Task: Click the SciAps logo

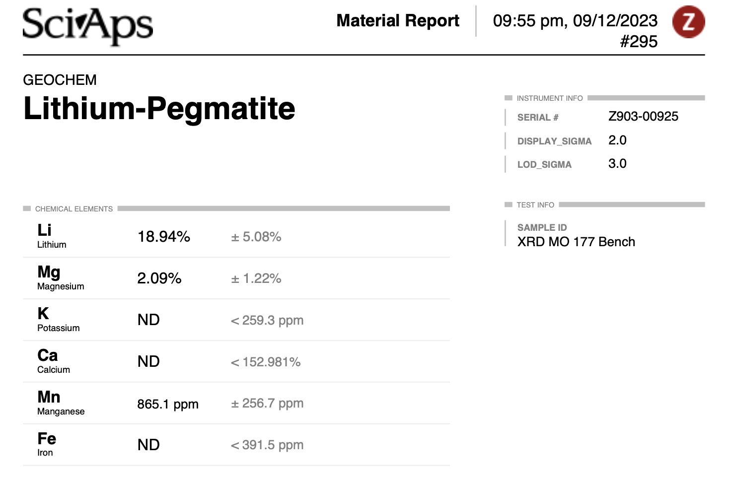Action: pos(88,26)
